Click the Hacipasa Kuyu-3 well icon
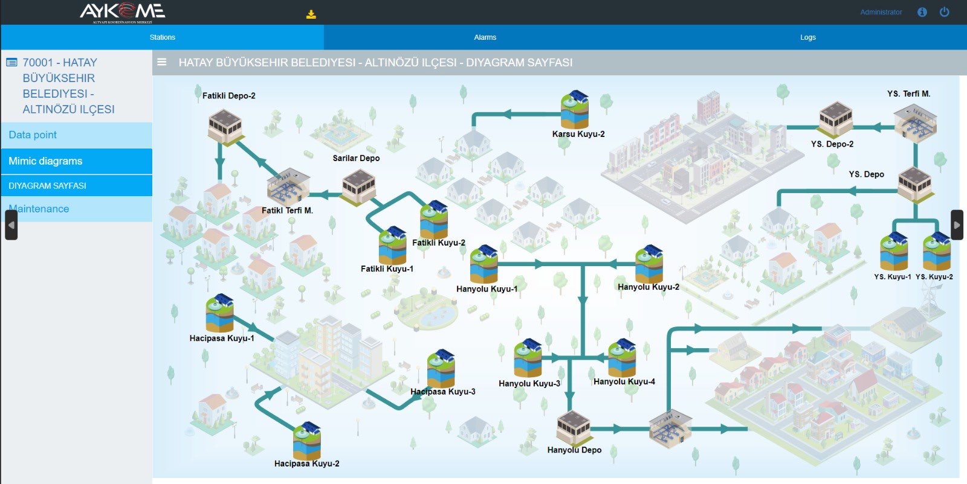This screenshot has height=484, width=967. pos(441,368)
